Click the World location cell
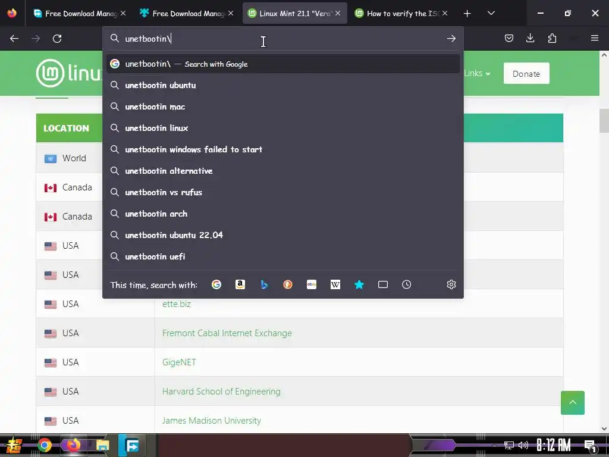This screenshot has height=457, width=609. click(69, 158)
